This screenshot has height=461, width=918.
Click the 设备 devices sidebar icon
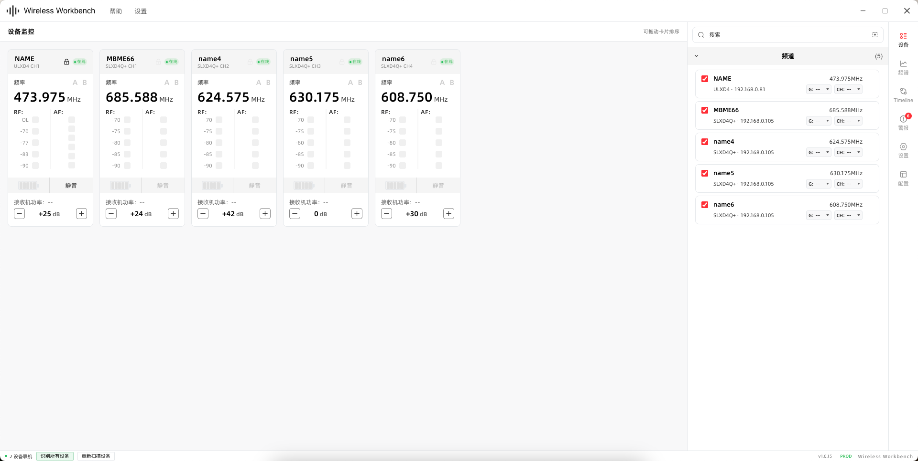(x=903, y=40)
